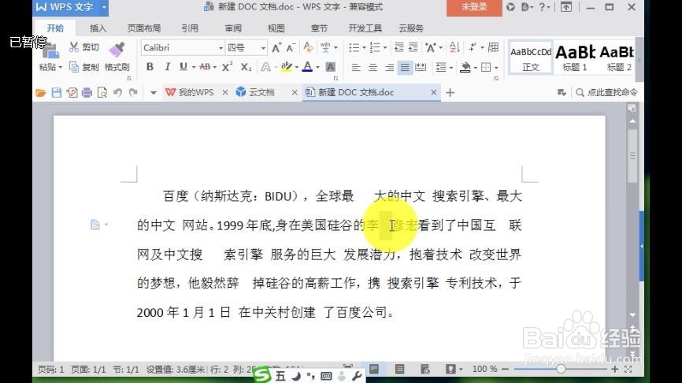Click the zoom slider handle
This screenshot has width=682, height=383.
(561, 369)
